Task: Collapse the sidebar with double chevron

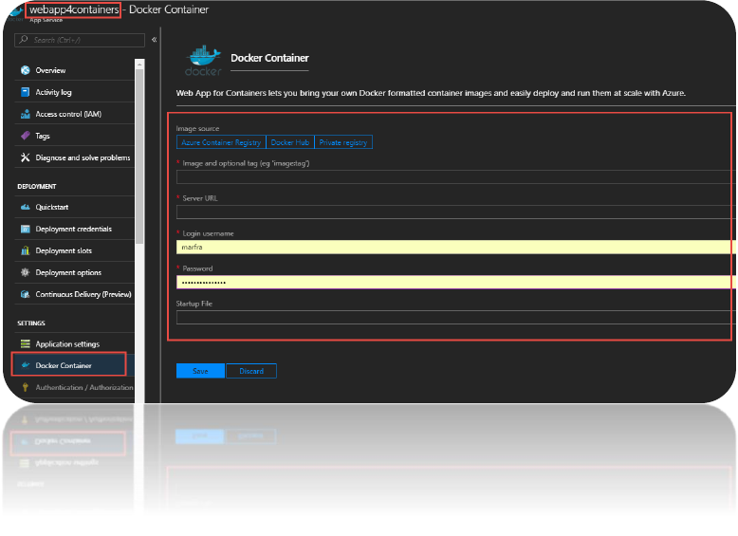Action: (x=154, y=40)
